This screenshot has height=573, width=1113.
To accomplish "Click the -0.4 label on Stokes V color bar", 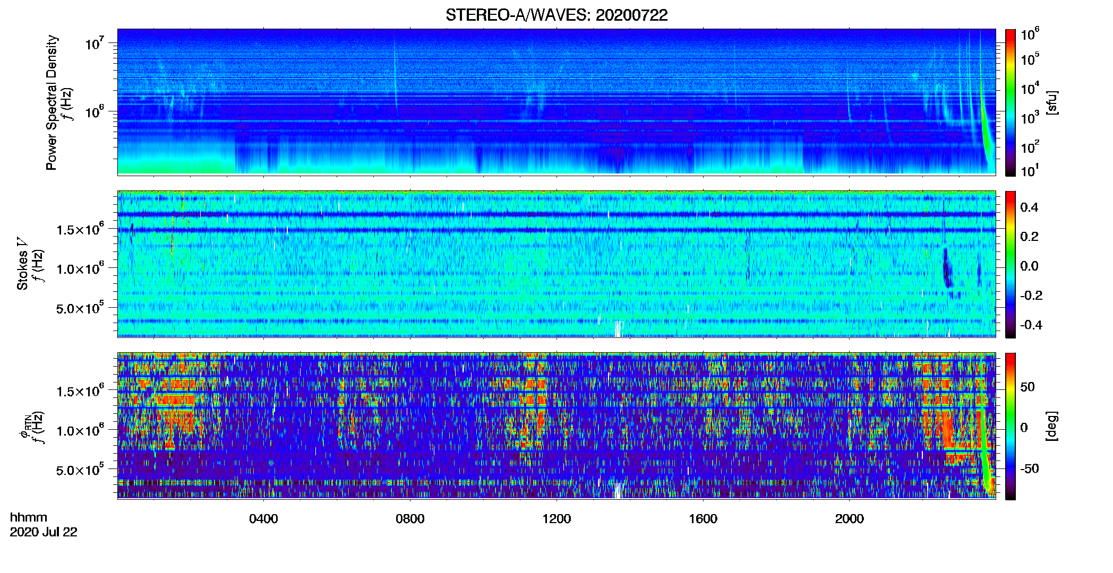I will point(1031,325).
